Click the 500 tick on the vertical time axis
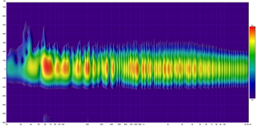This screenshot has width=260, height=126. tap(4, 25)
